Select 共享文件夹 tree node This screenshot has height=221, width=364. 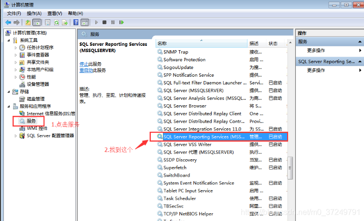[38, 62]
